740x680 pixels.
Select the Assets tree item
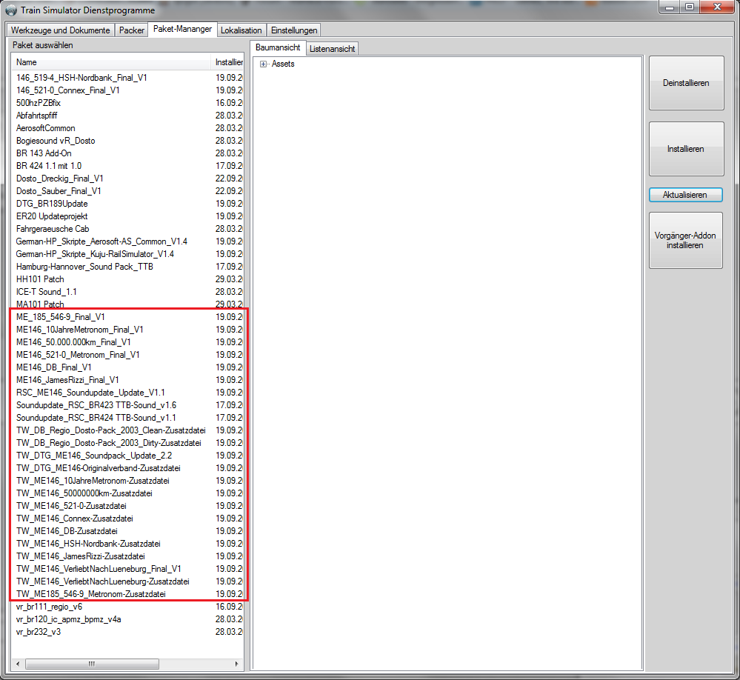click(283, 64)
